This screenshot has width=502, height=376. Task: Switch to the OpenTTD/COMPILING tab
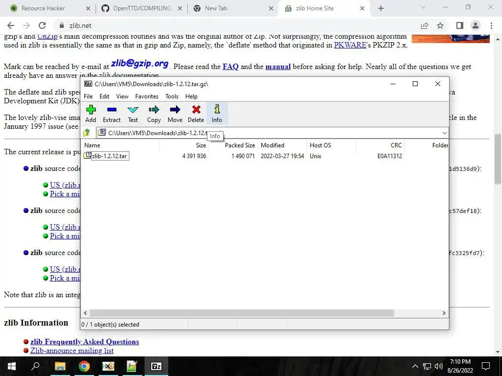click(x=142, y=8)
